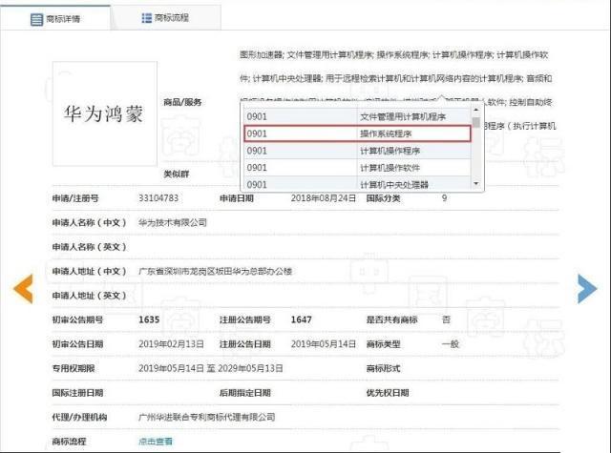Click the 0901 code beside 操作系统程序
The width and height of the screenshot is (611, 453).
(257, 134)
